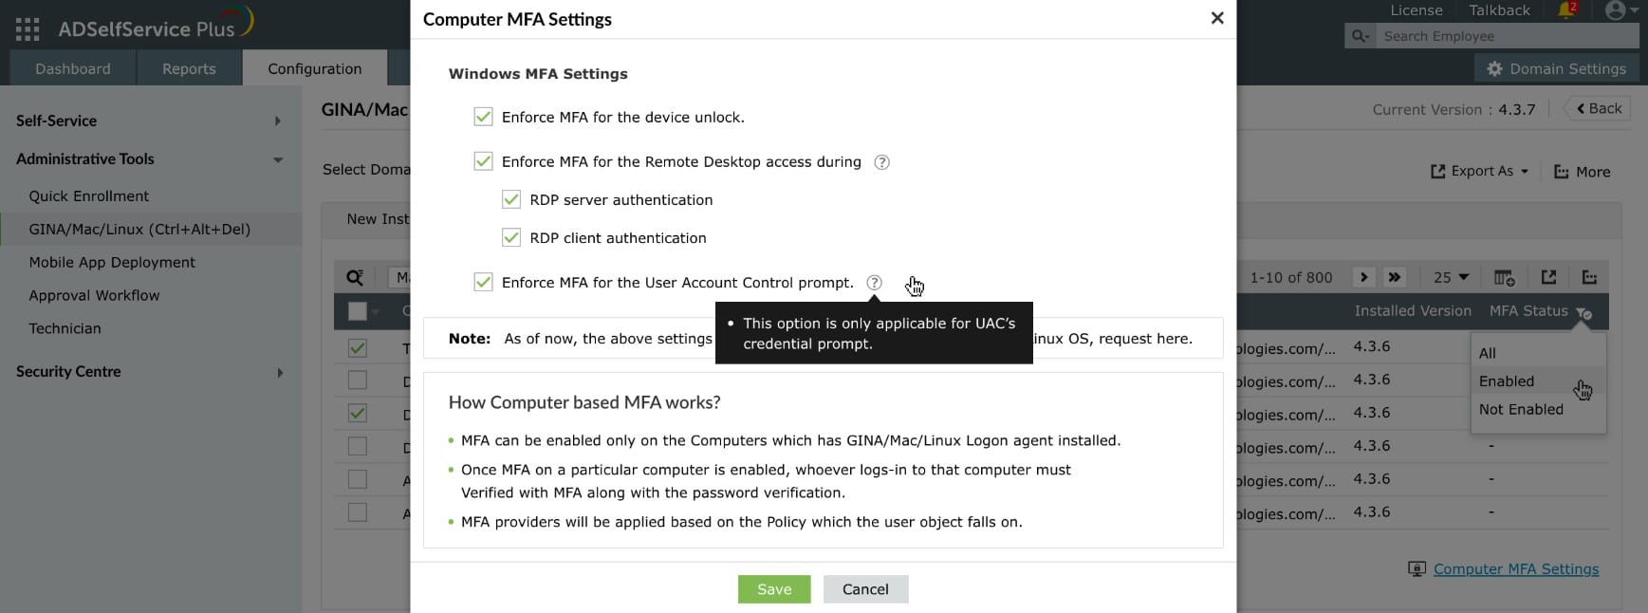The width and height of the screenshot is (1648, 613).
Task: Open the Search Employee filter dropdown arrow
Action: [x=1369, y=37]
